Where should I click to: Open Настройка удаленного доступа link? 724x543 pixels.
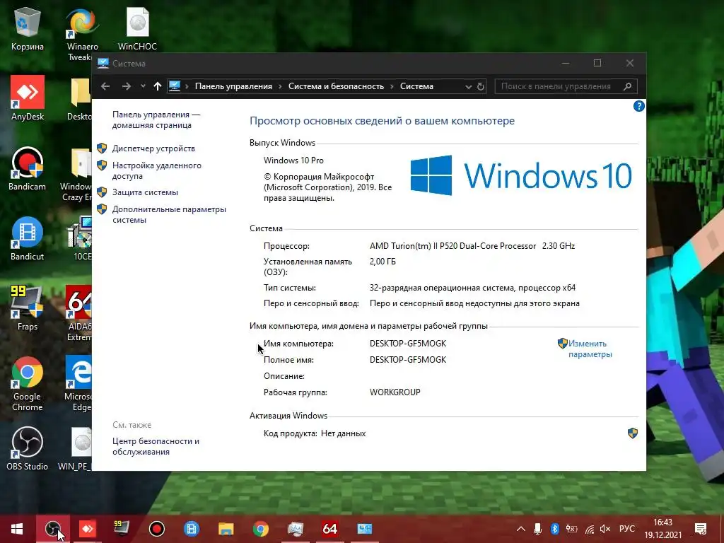[156, 170]
